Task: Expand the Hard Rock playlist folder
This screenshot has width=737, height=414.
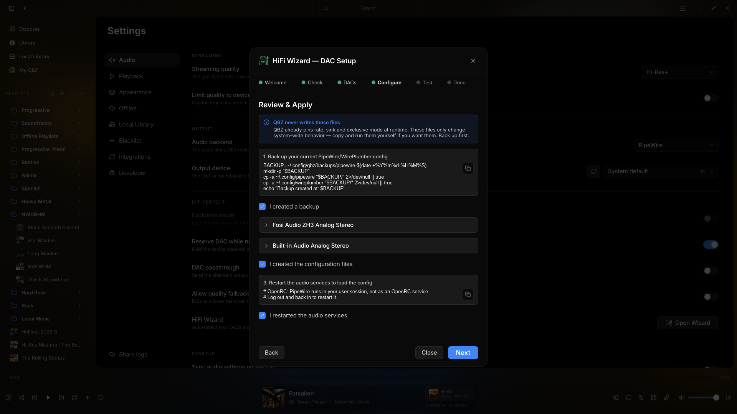Action: pos(79,293)
